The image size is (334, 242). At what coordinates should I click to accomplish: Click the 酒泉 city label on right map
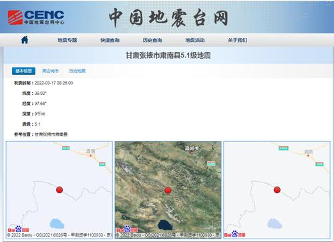point(309,152)
